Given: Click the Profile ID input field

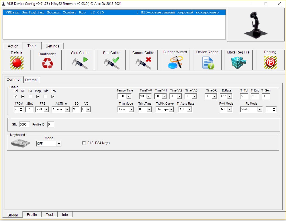Looking at the screenshot, I should coord(50,125).
